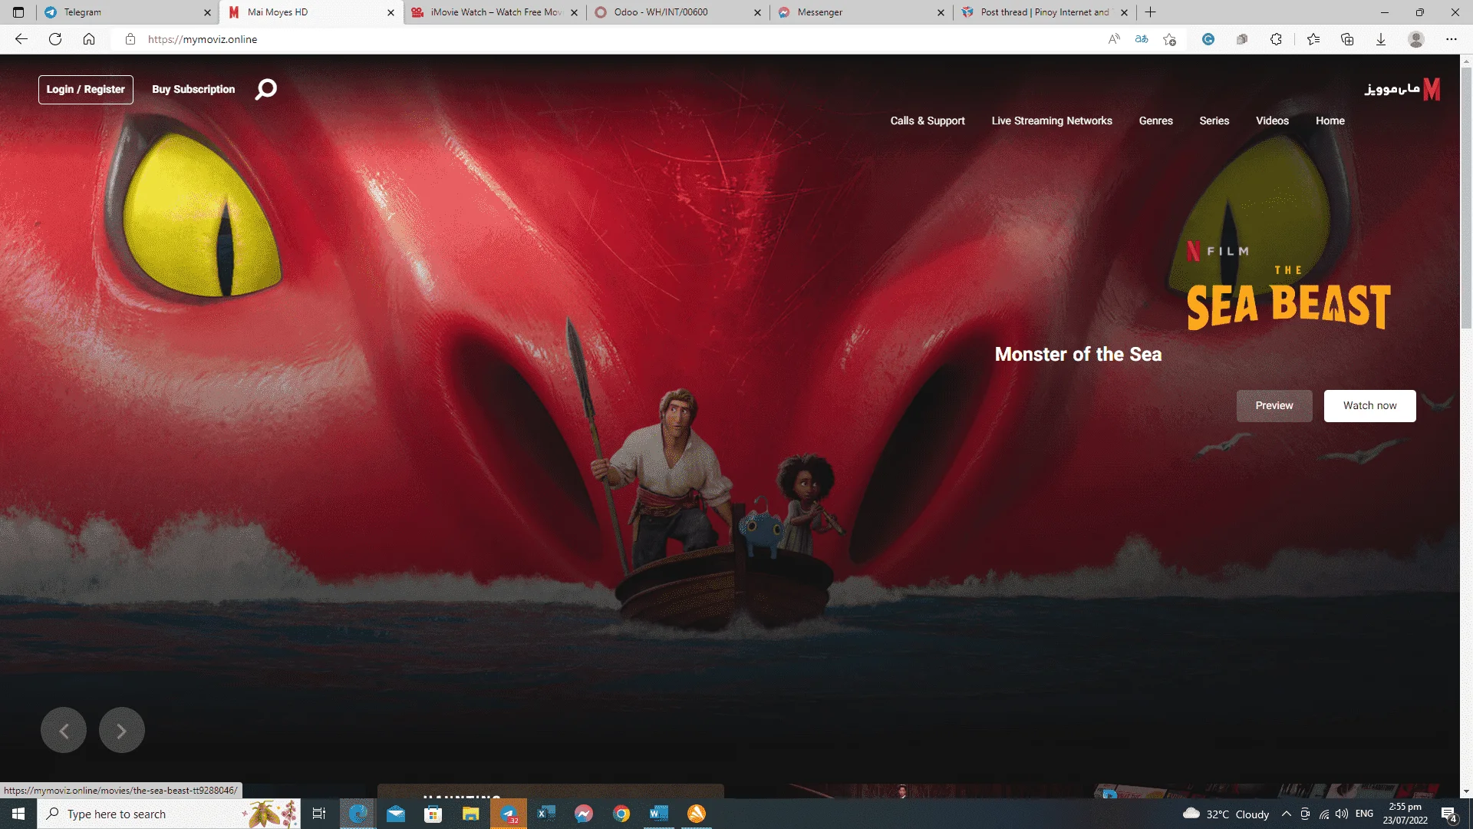
Task: Open the Extensions puzzle icon
Action: (x=1276, y=39)
